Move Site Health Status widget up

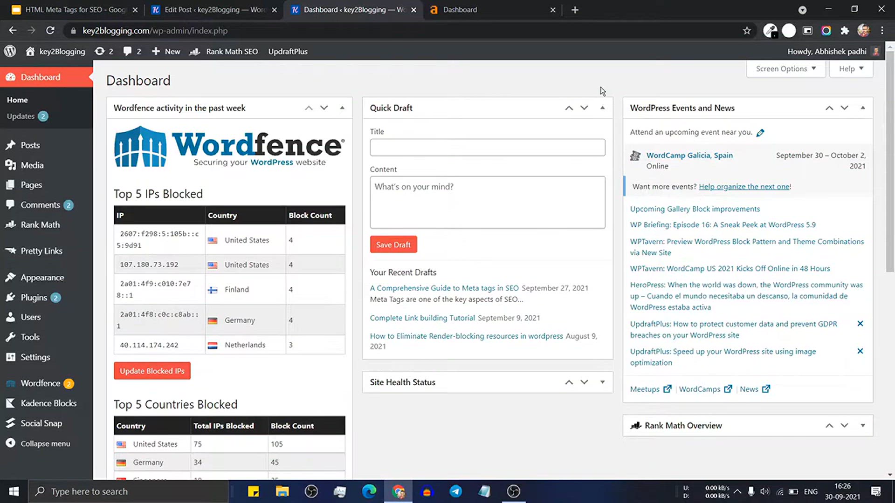[x=569, y=382]
